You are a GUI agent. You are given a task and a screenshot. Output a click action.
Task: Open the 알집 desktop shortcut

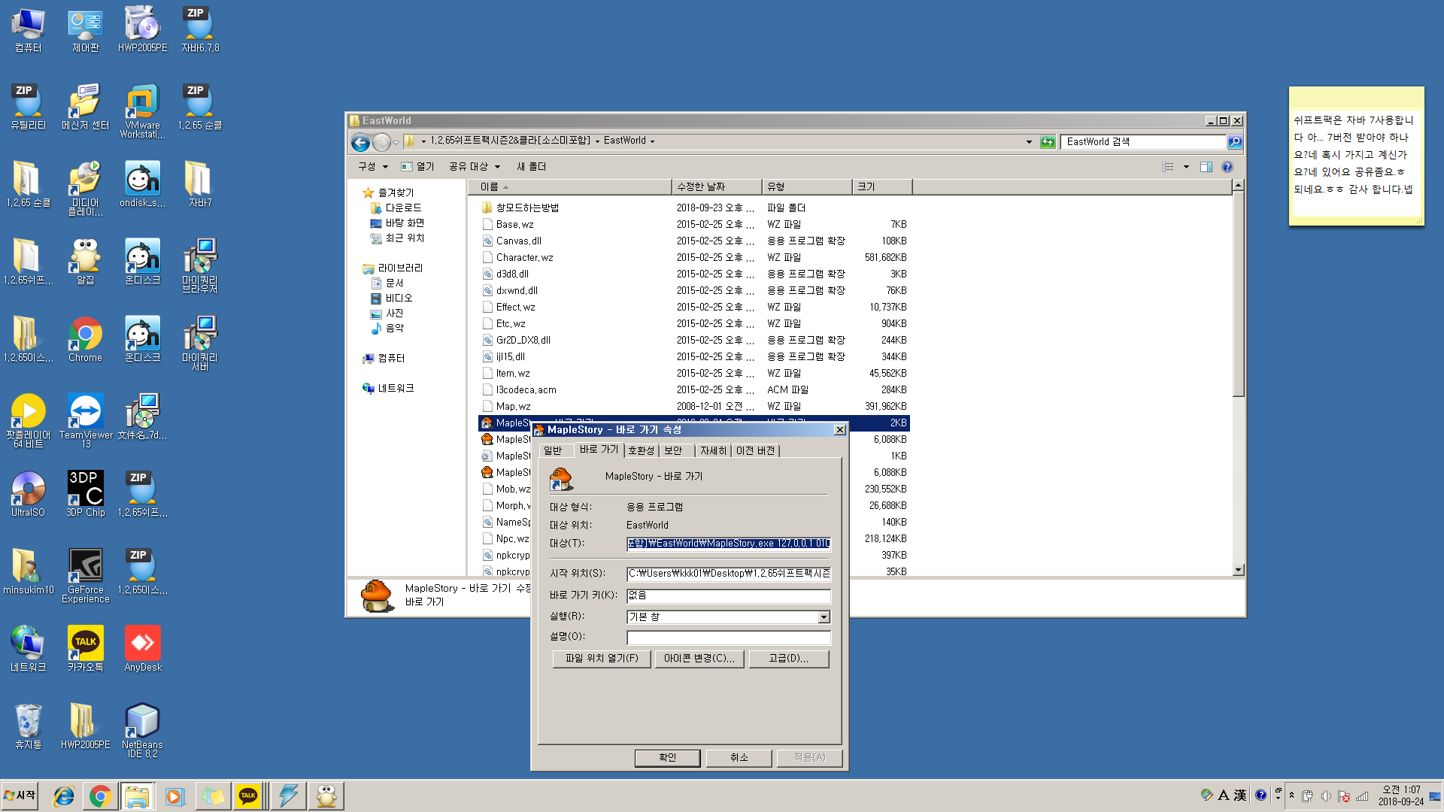(85, 262)
